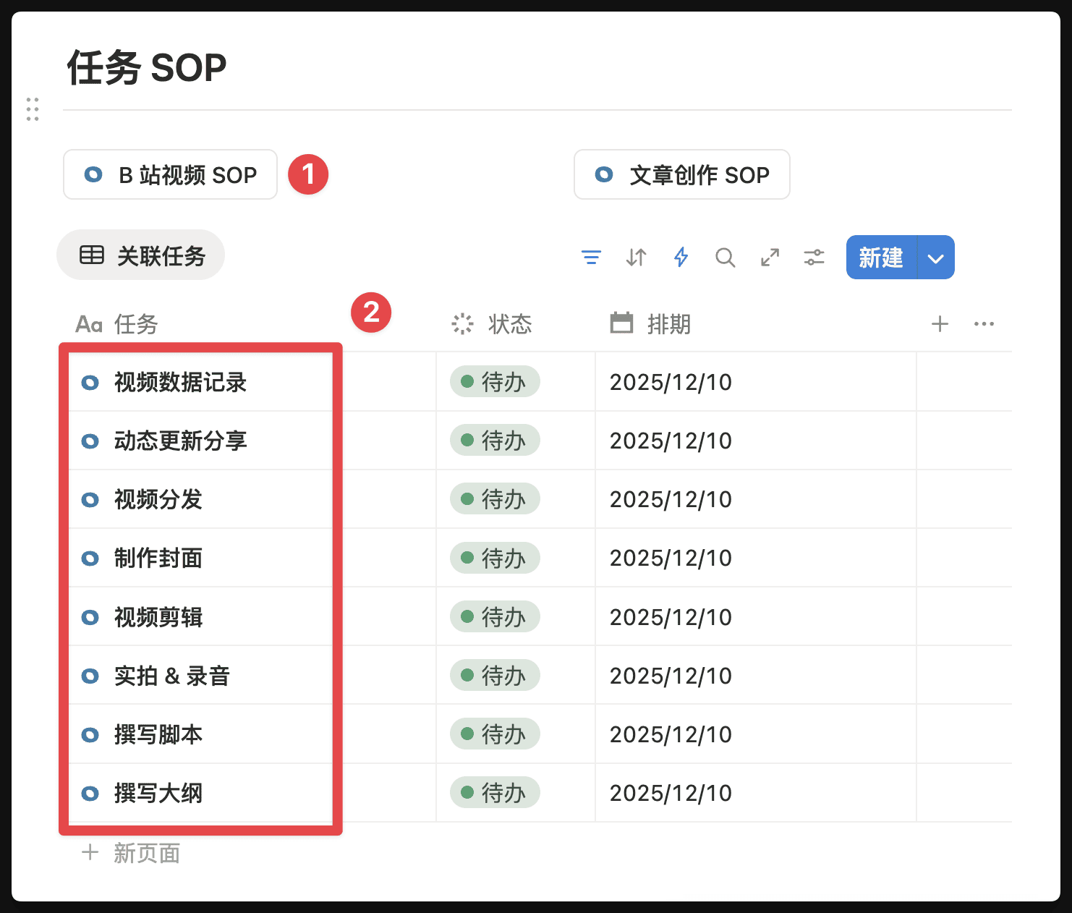This screenshot has width=1072, height=913.
Task: Select the 关联任务 view tab
Action: [141, 255]
